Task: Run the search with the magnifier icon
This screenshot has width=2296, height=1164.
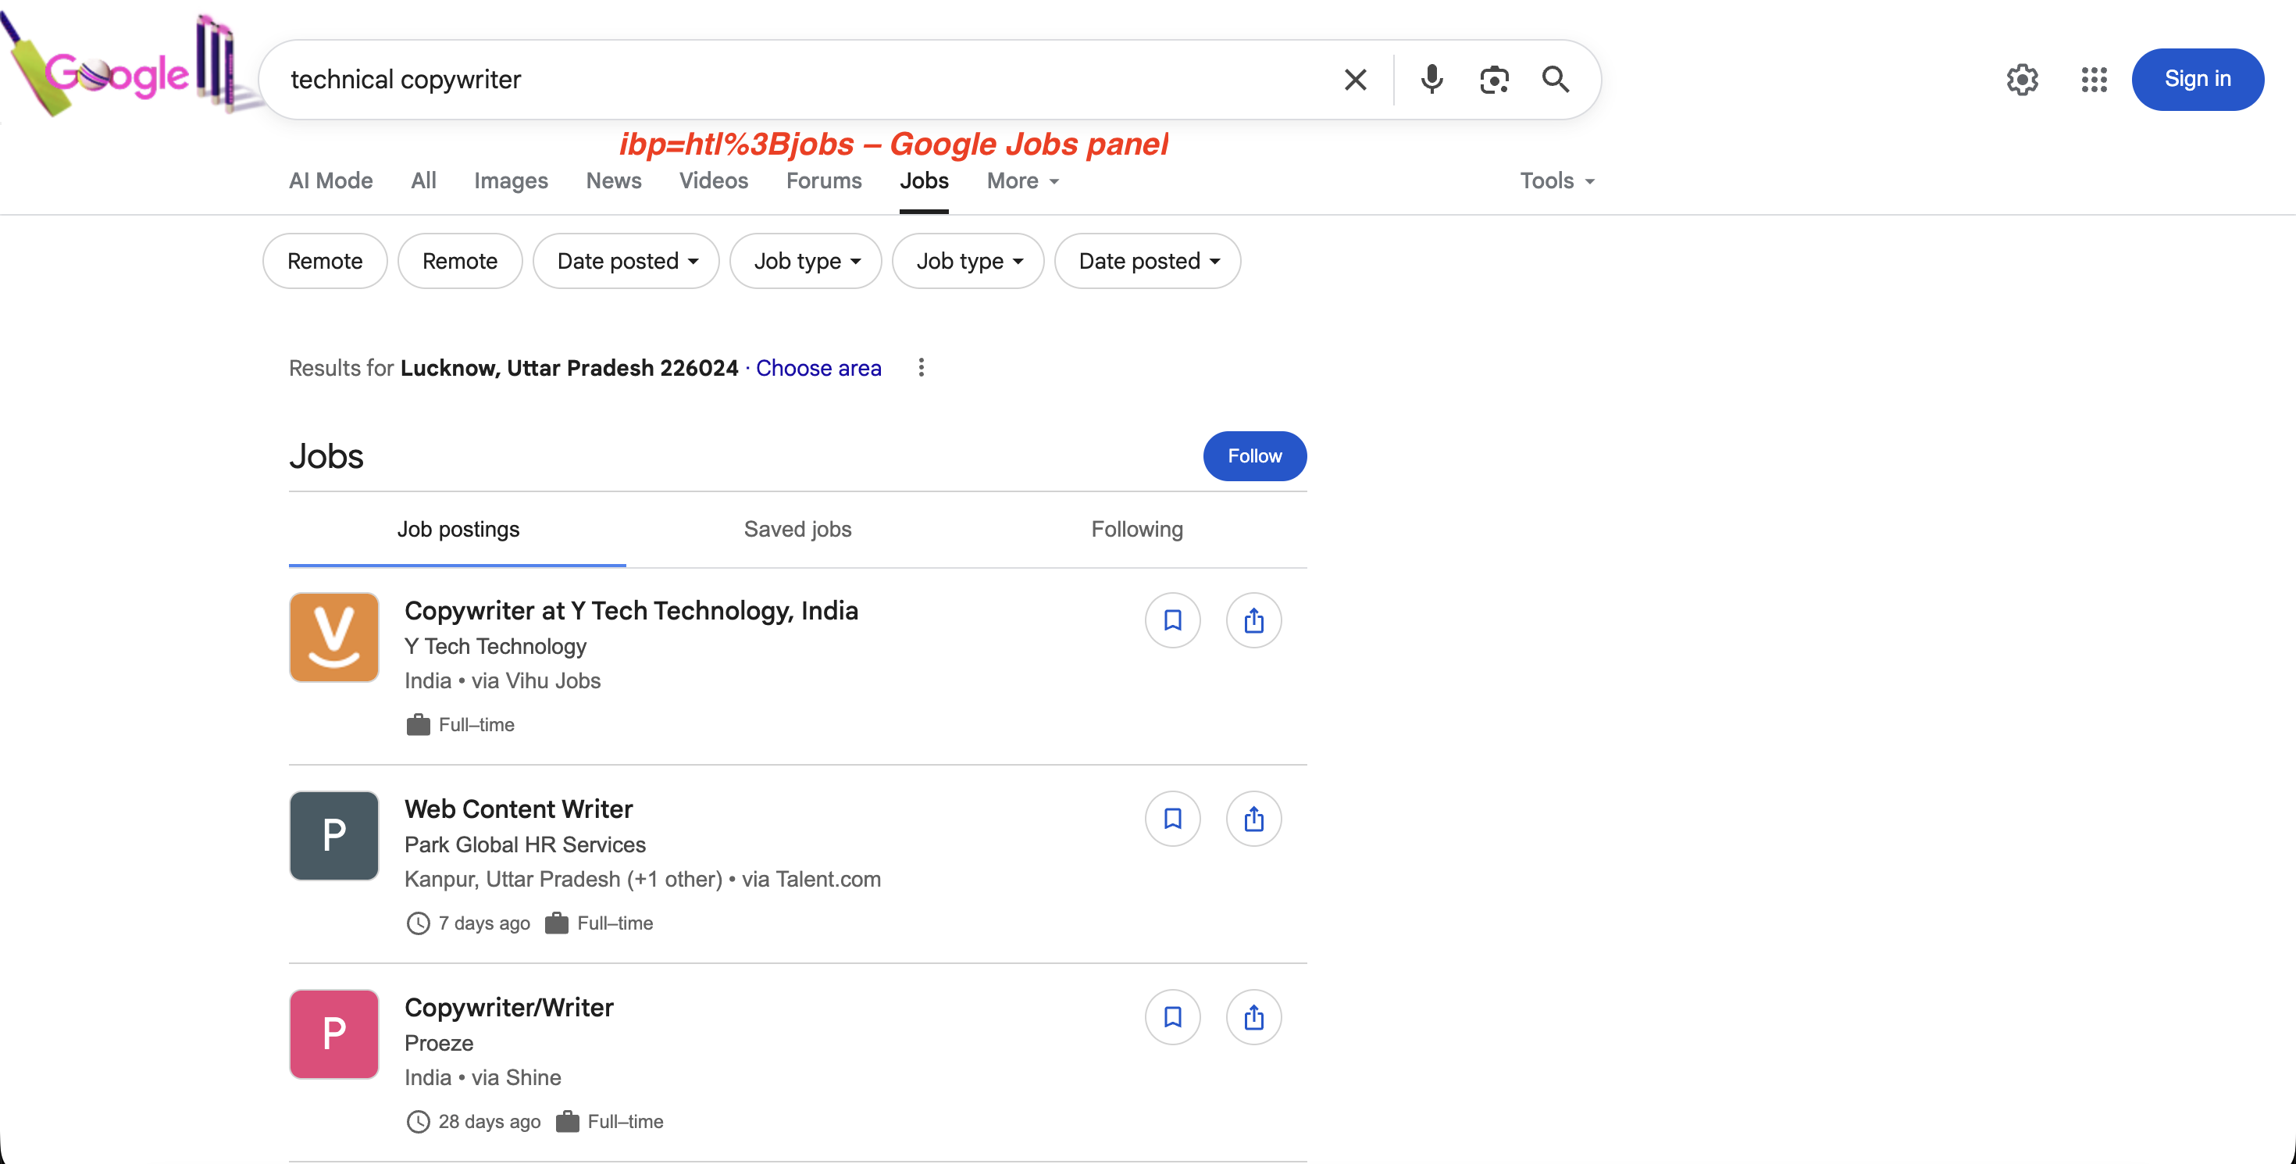Action: click(x=1556, y=80)
